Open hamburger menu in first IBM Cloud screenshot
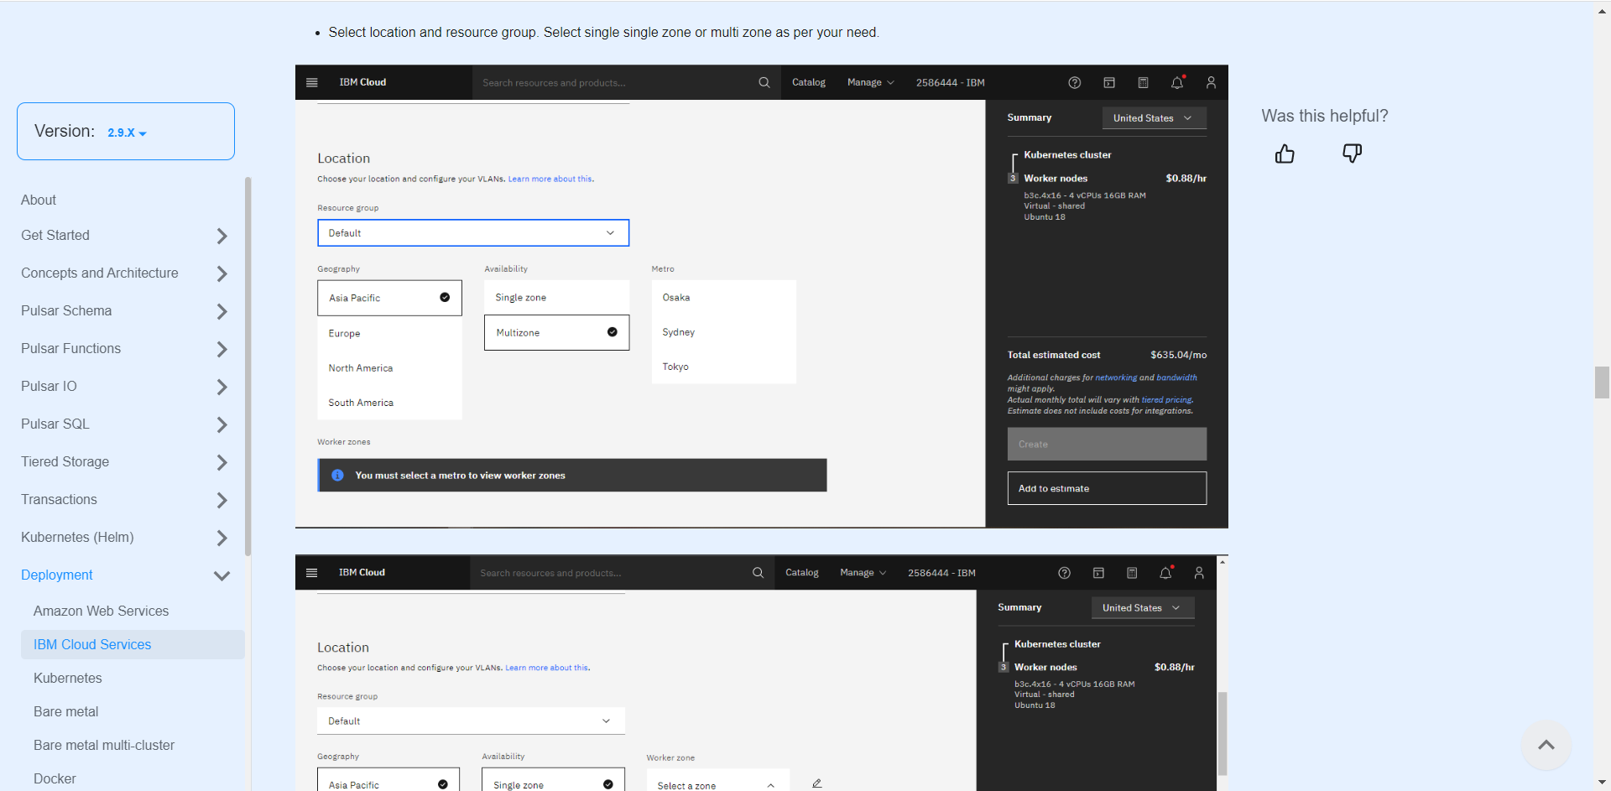 (x=312, y=82)
